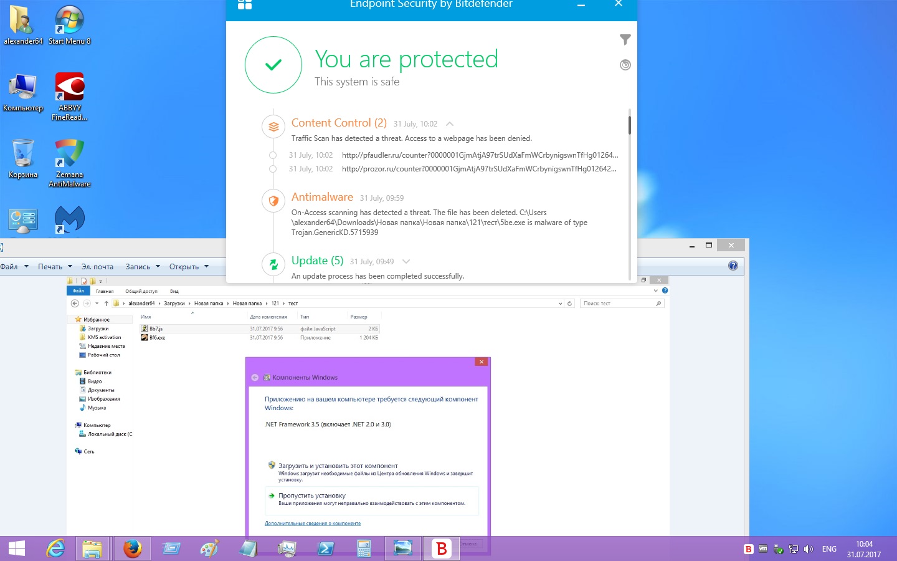Open Рабочий стол in the navigation pane

pyautogui.click(x=103, y=355)
